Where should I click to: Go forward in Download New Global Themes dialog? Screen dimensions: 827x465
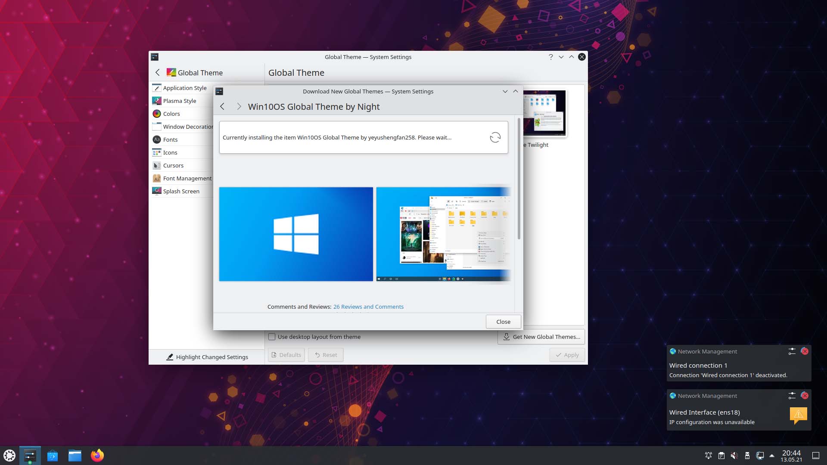[239, 106]
